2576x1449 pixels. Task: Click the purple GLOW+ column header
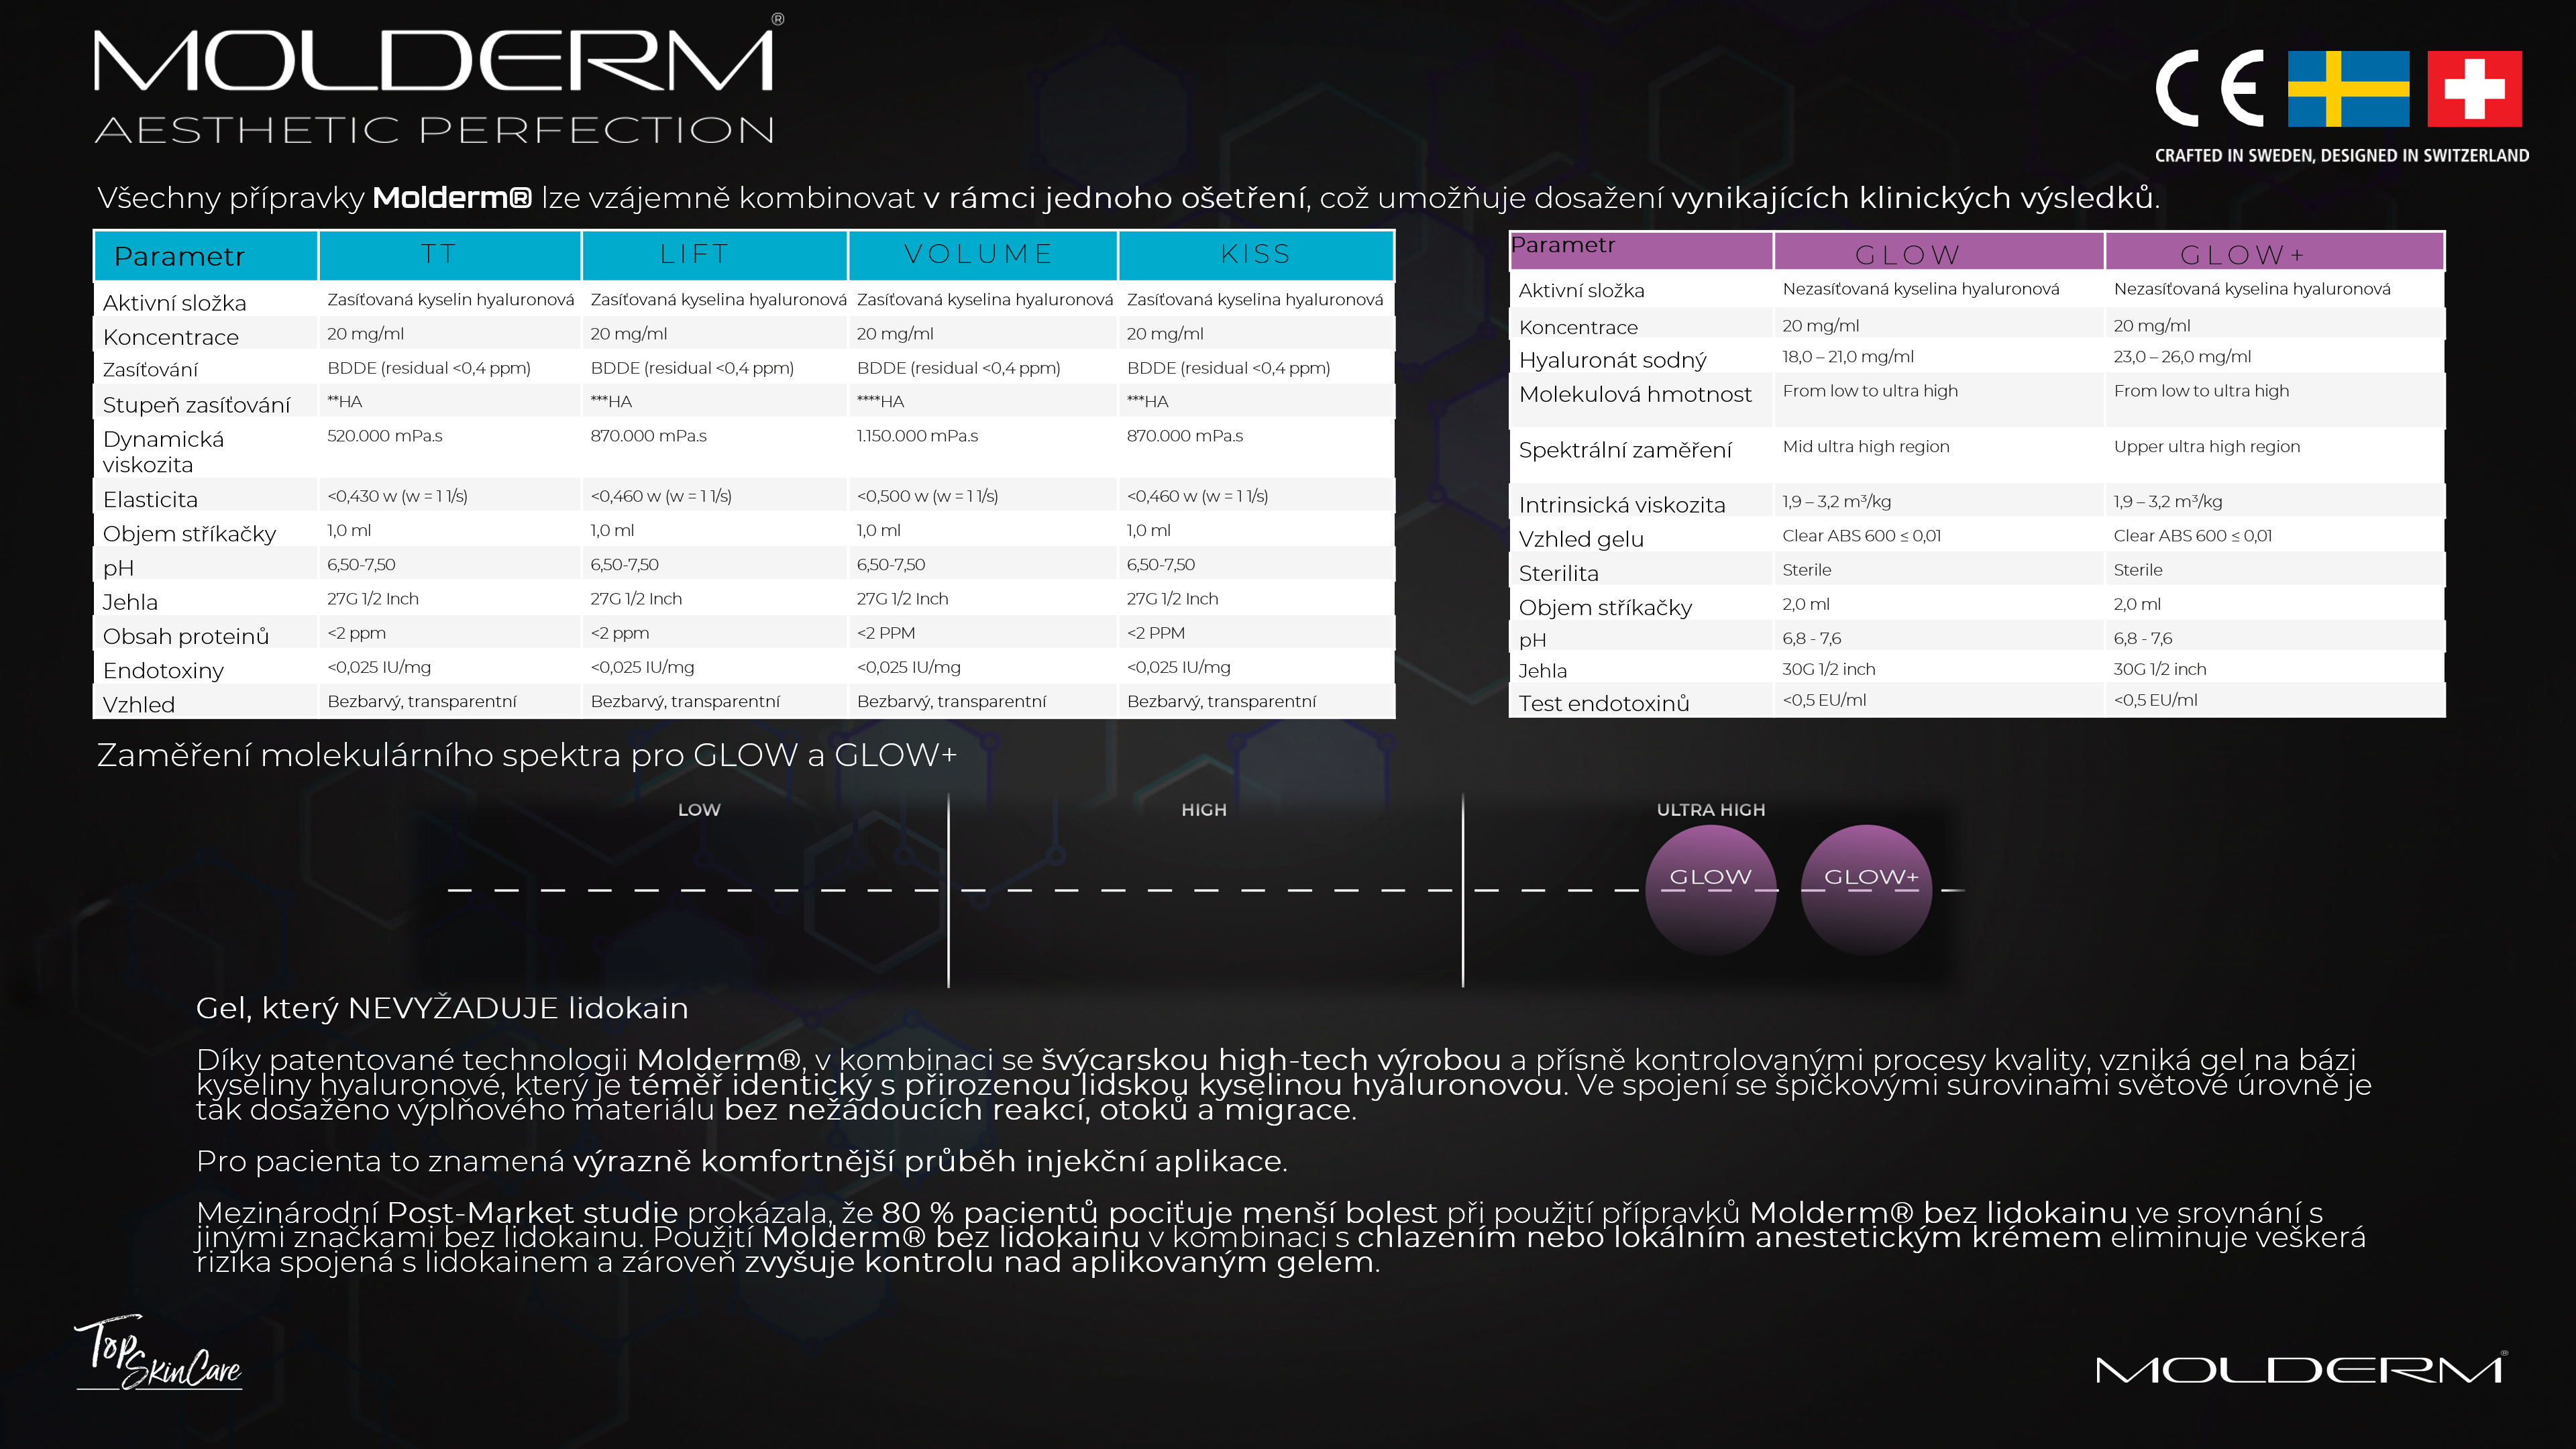2242,255
